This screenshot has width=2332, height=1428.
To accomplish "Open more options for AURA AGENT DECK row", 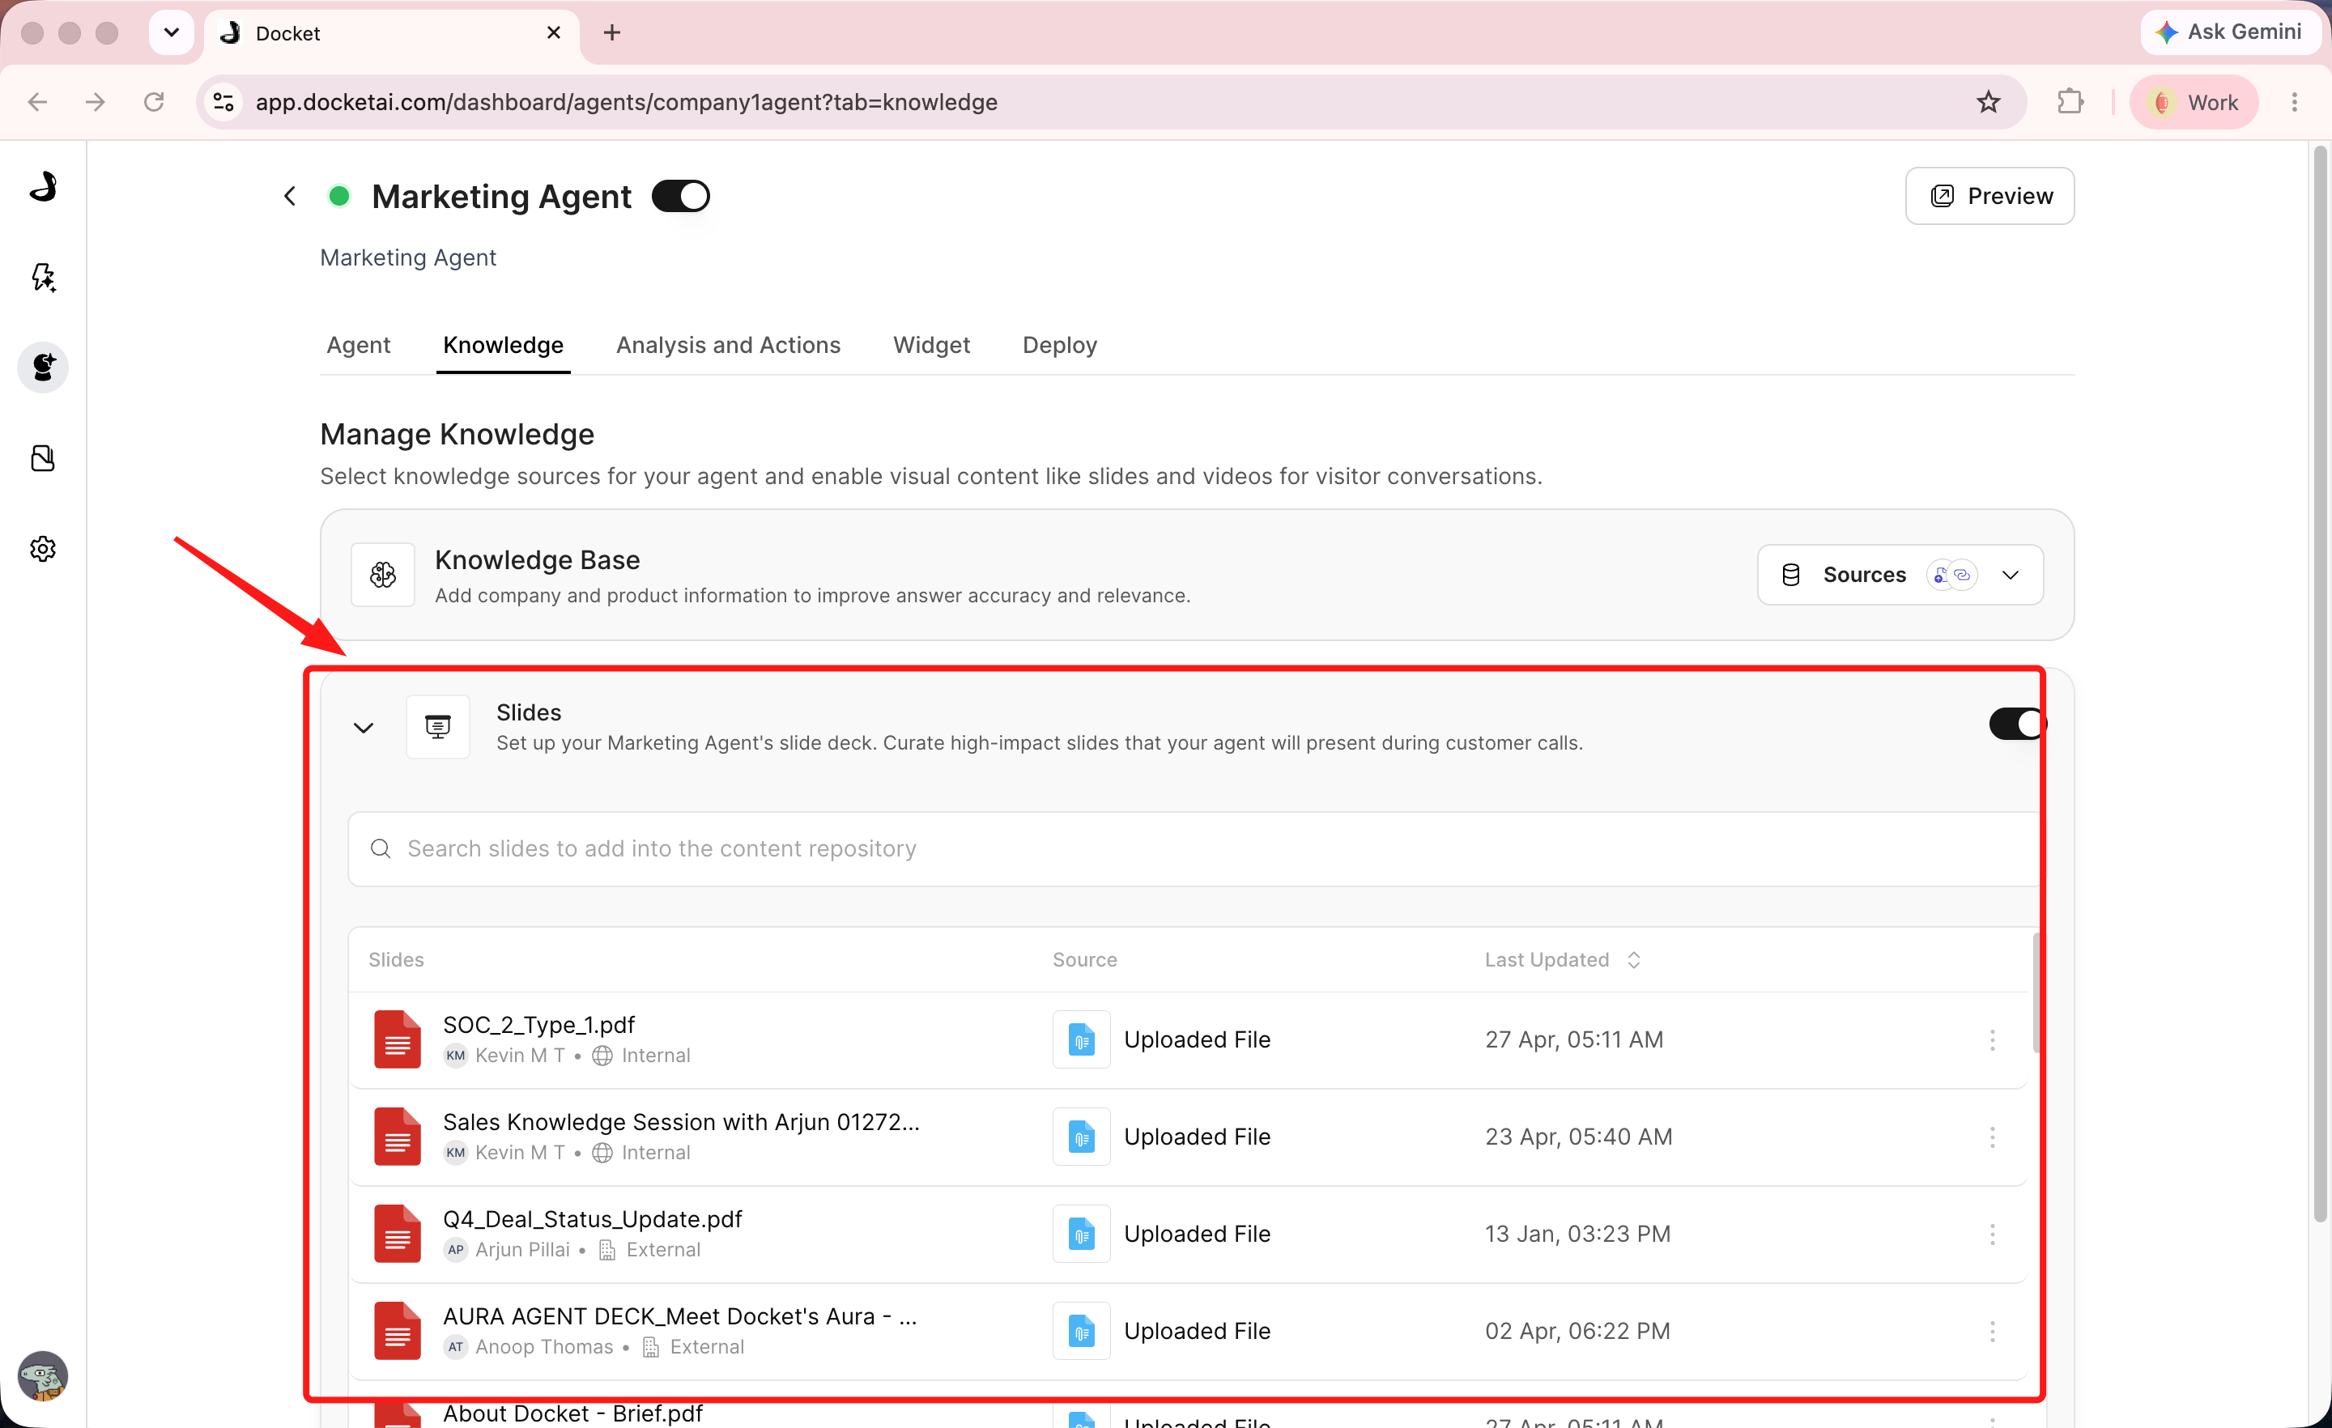I will point(1992,1332).
